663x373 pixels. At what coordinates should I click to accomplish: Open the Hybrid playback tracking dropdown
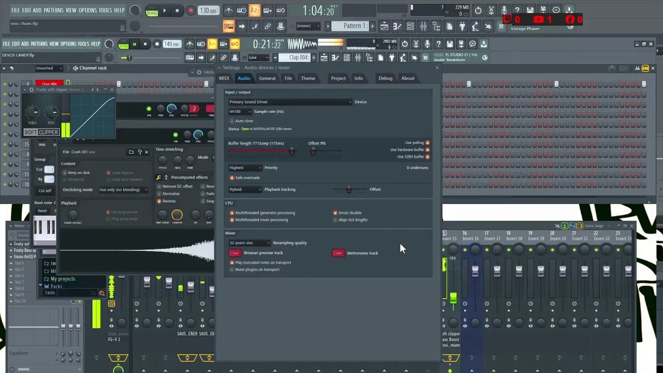pos(245,190)
